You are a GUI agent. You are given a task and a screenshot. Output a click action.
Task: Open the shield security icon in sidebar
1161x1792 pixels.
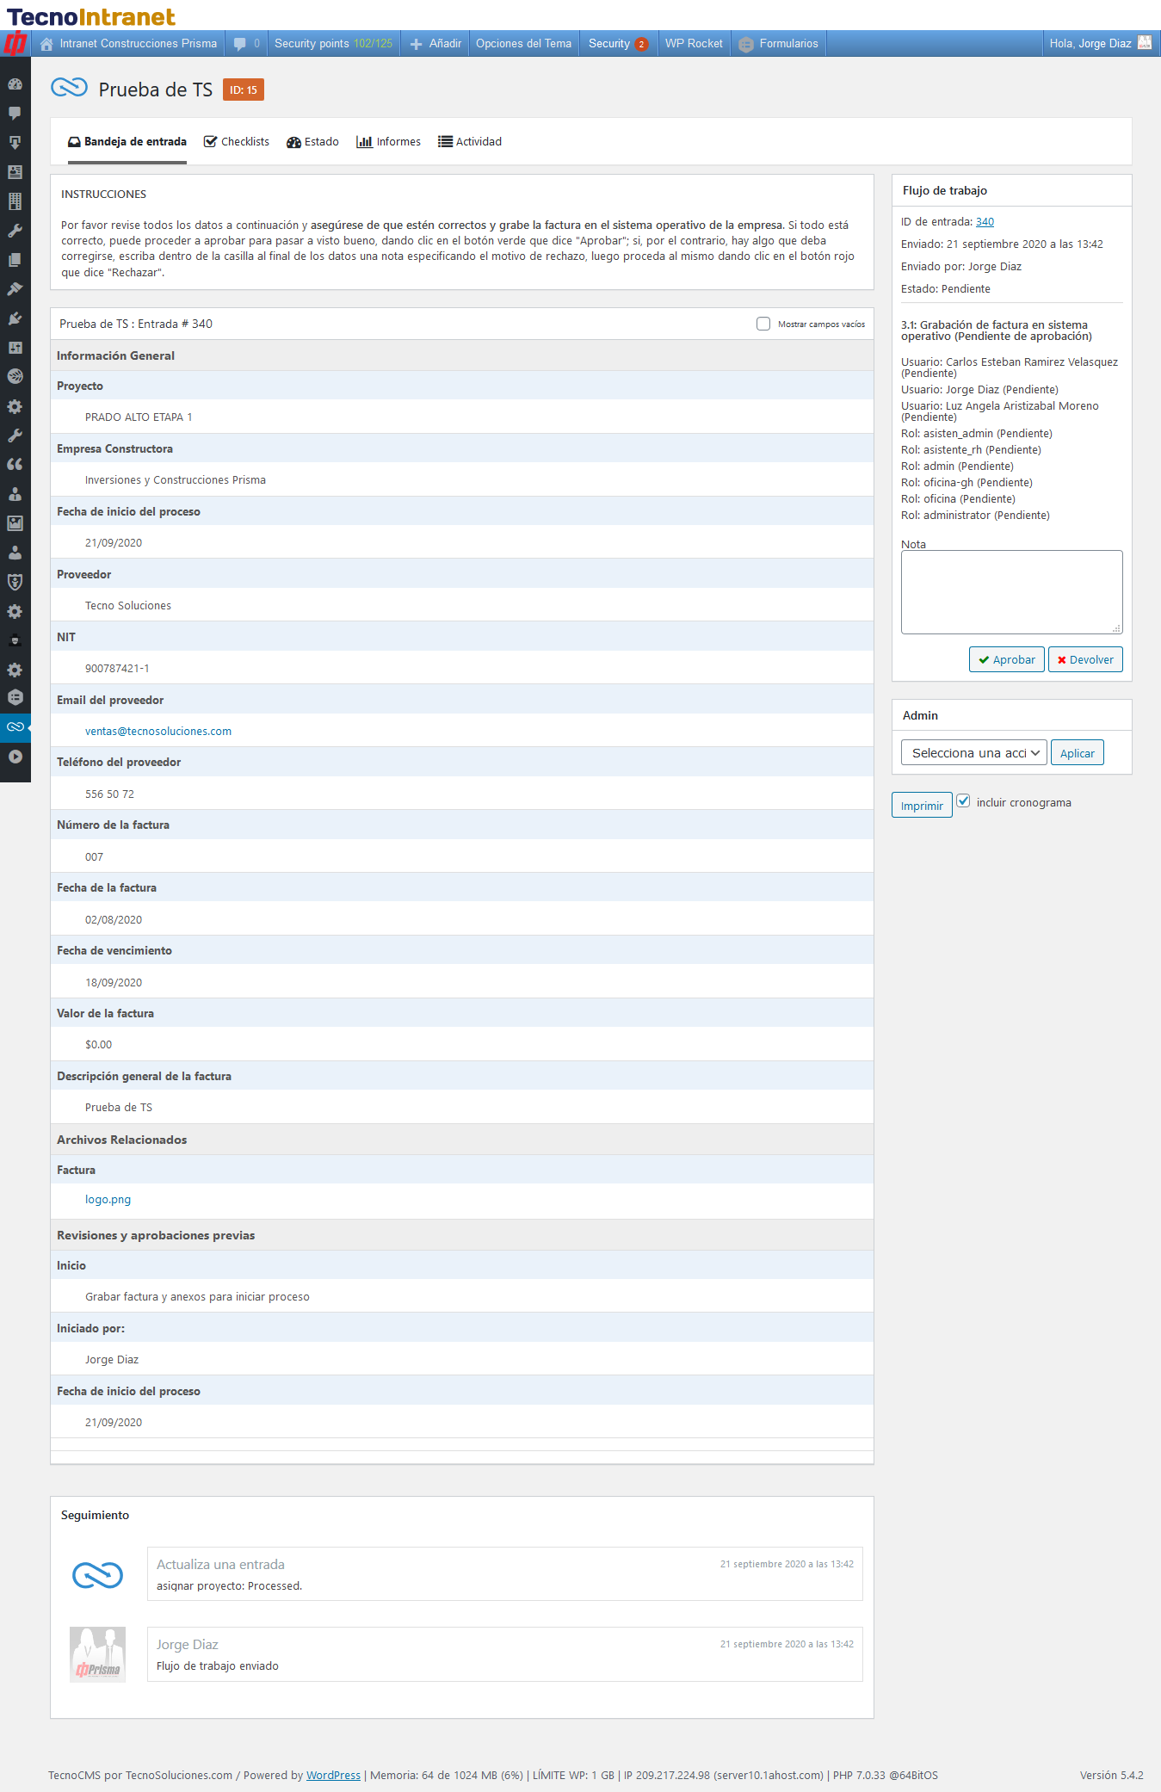[15, 582]
